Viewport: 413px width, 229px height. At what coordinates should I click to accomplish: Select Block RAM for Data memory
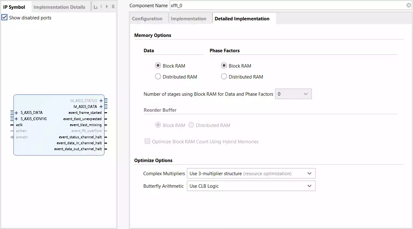point(158,66)
